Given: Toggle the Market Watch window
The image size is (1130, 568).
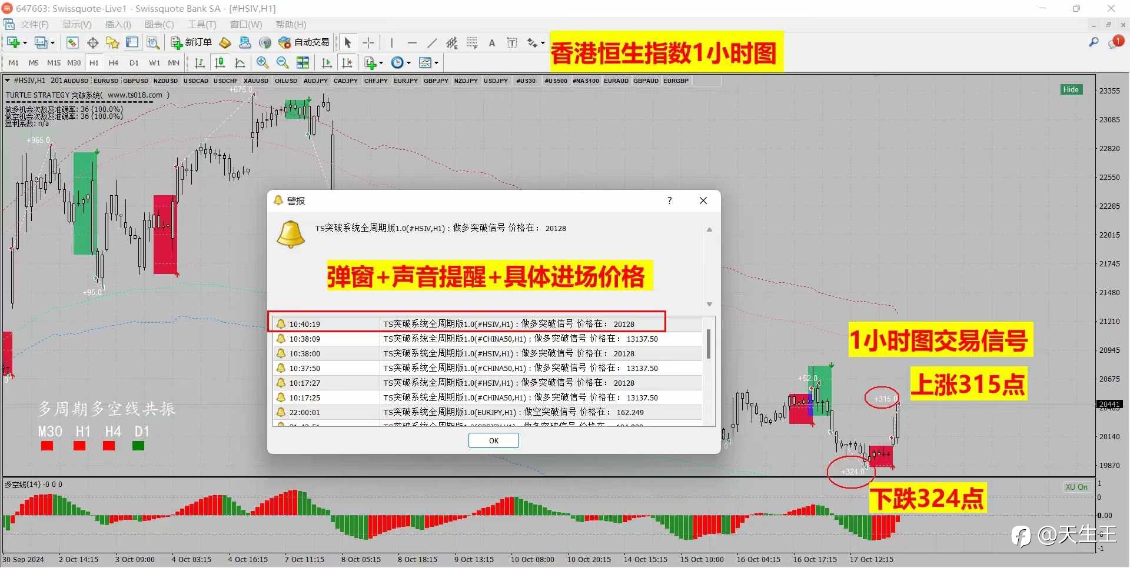Looking at the screenshot, I should [72, 42].
